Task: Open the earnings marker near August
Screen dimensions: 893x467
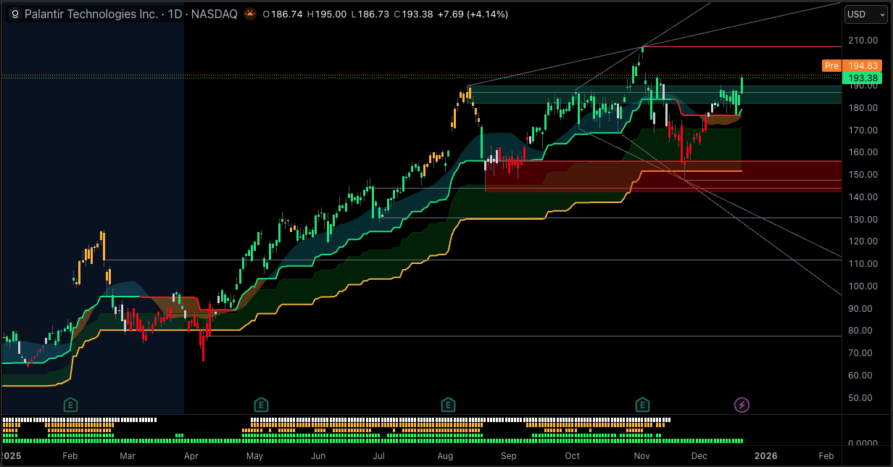Action: (449, 404)
